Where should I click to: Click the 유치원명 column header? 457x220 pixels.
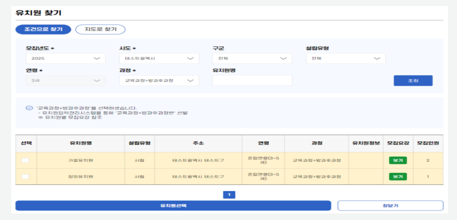pos(80,143)
